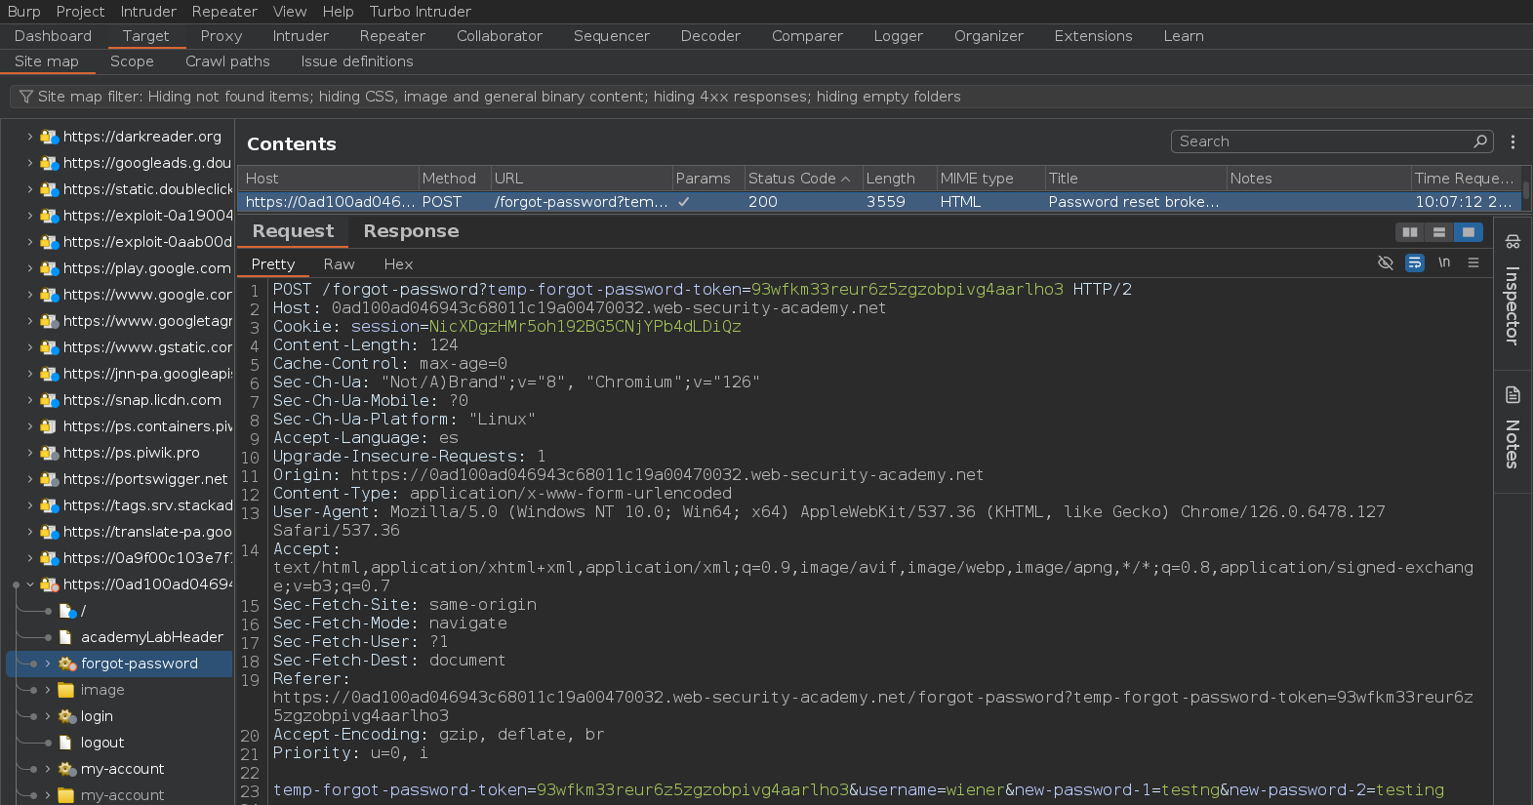Open the Notes side panel icon
This screenshot has height=805, width=1533.
1513,395
